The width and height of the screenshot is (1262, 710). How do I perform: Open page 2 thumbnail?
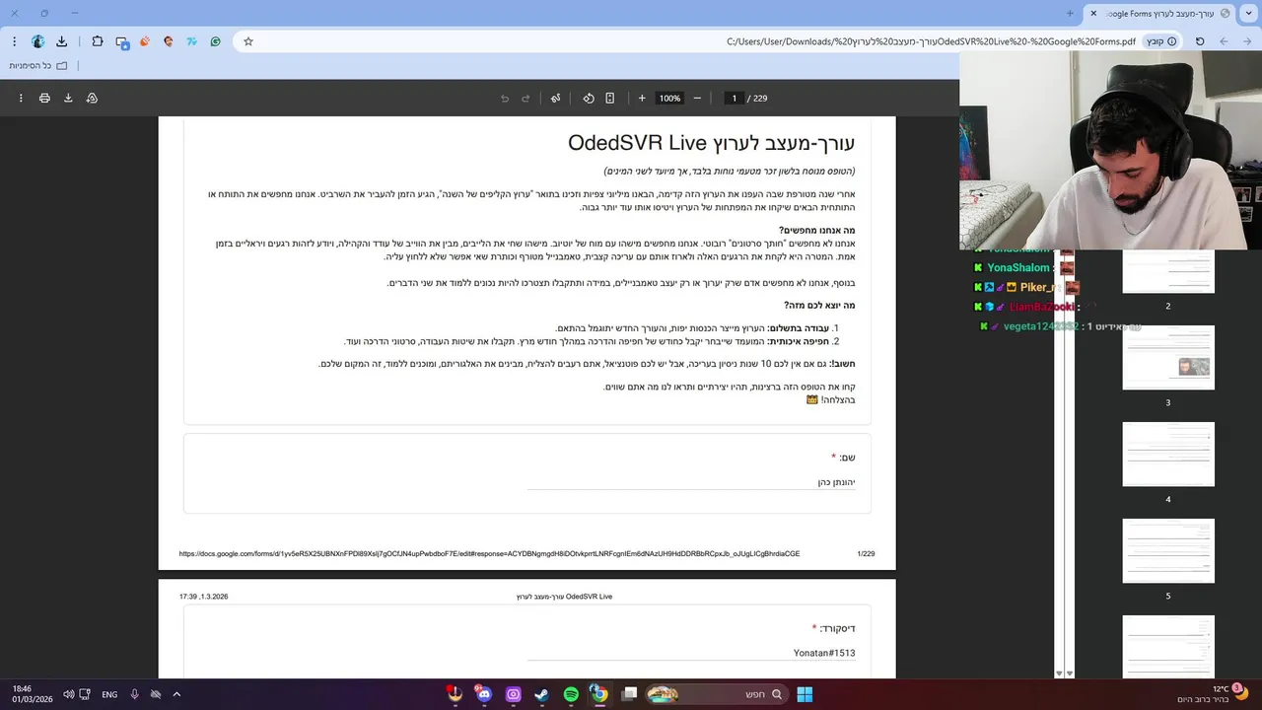1168,271
